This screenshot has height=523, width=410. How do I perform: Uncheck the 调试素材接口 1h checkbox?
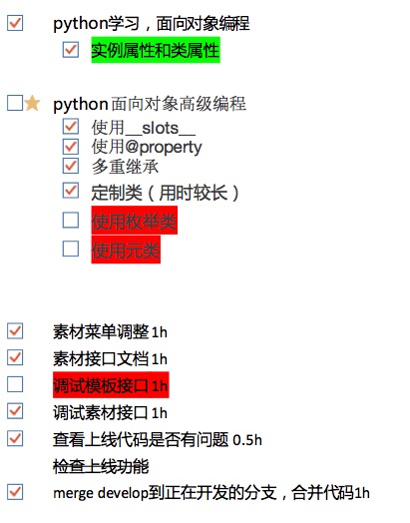pos(15,411)
